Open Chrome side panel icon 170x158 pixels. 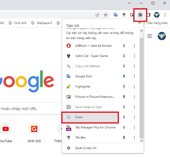point(149,15)
